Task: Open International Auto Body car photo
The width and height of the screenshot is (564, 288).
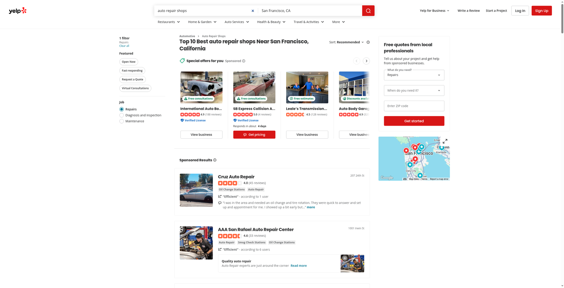Action: (201, 87)
